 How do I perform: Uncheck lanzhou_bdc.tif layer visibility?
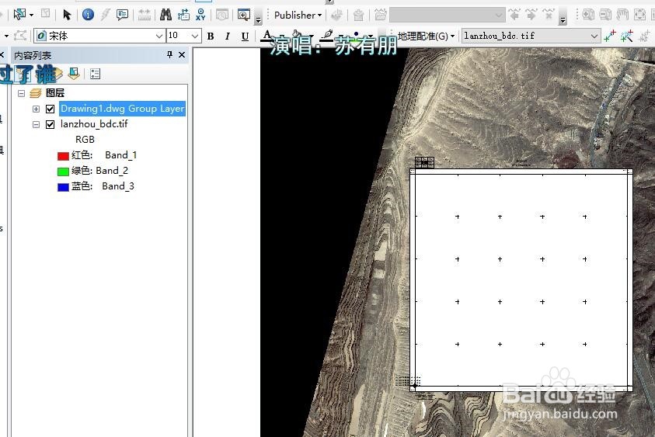click(x=51, y=124)
